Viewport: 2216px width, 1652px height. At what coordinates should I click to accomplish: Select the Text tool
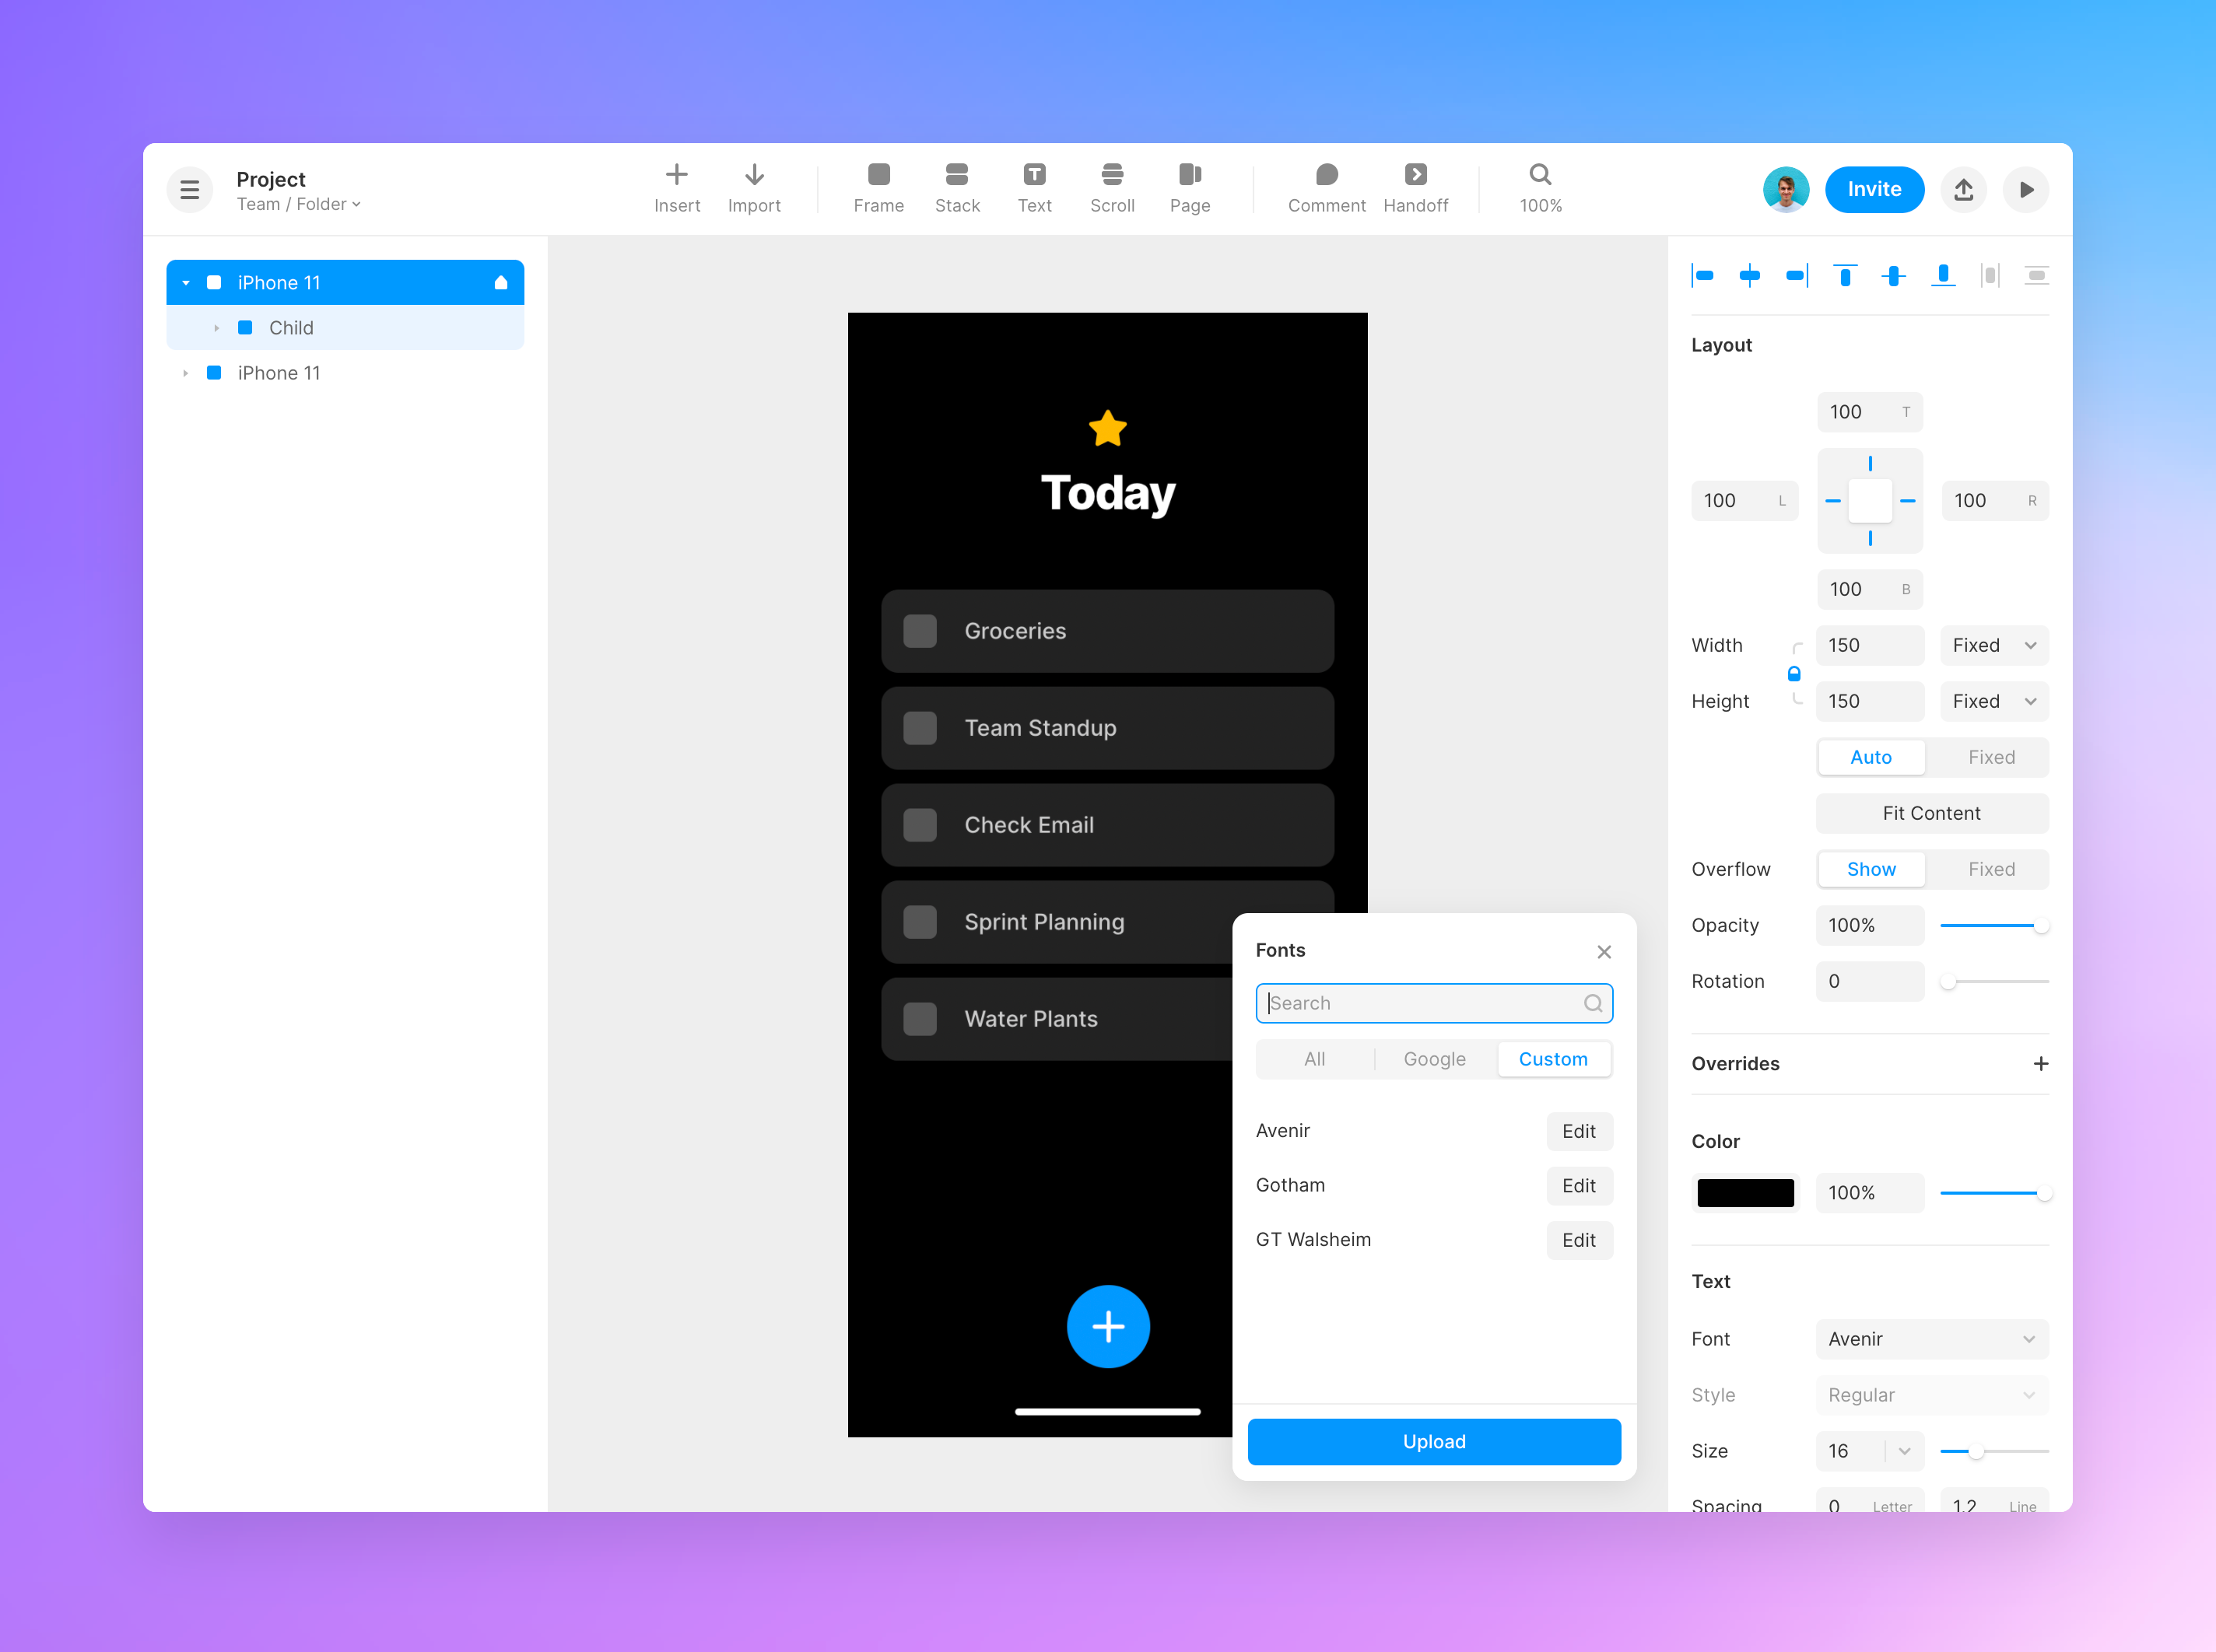pyautogui.click(x=1034, y=189)
